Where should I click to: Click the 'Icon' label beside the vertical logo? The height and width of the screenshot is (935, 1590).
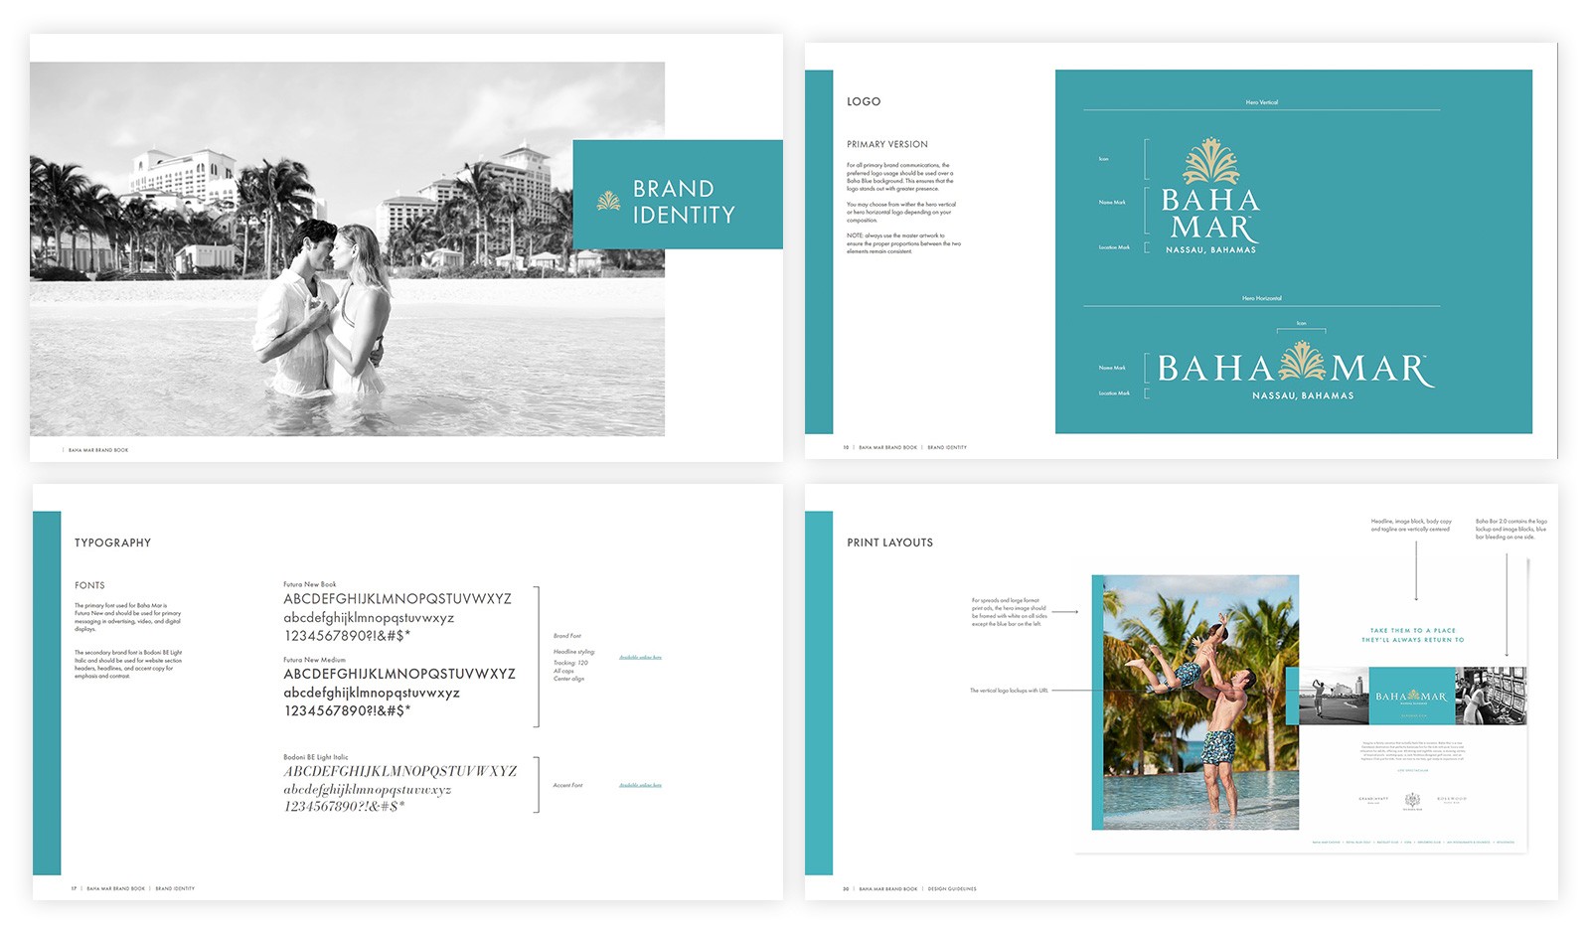coord(1104,159)
